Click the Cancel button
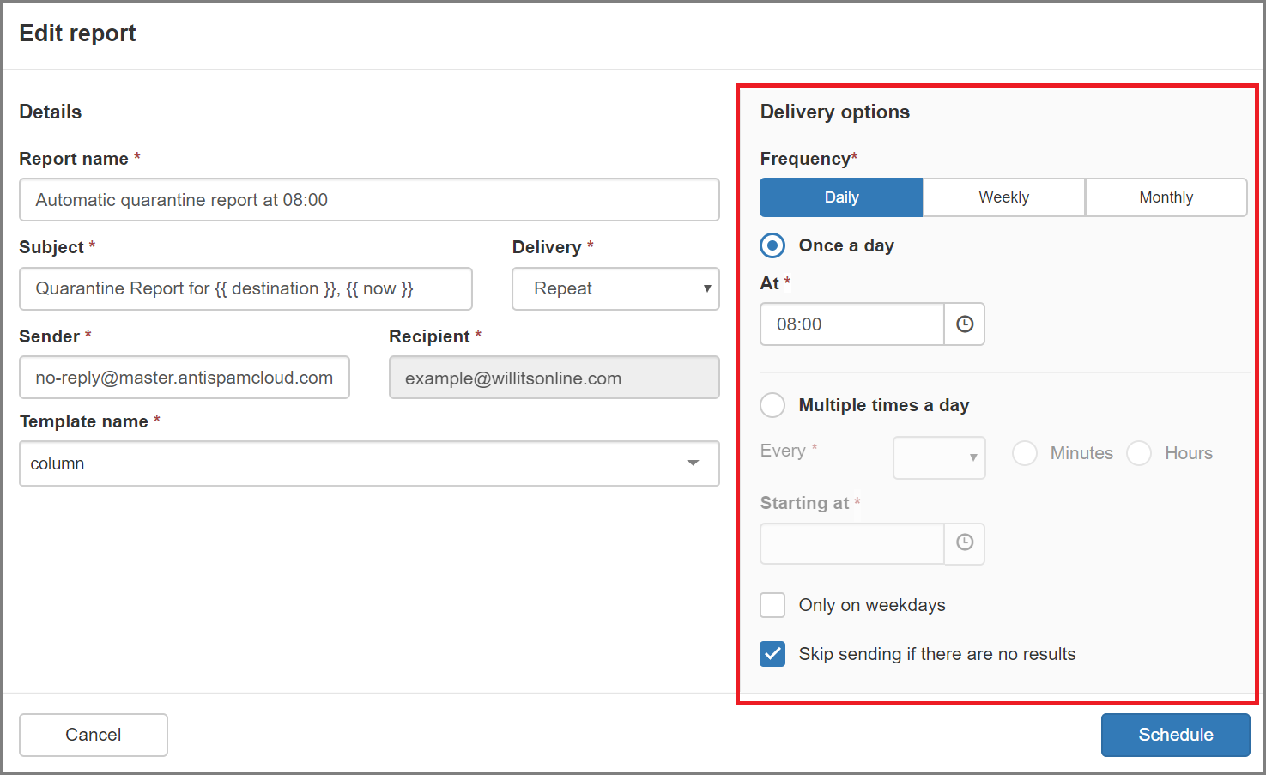 point(94,735)
